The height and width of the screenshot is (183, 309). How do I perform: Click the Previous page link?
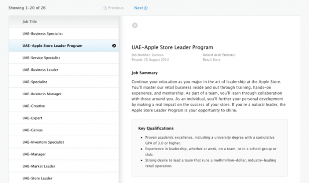(x=114, y=8)
